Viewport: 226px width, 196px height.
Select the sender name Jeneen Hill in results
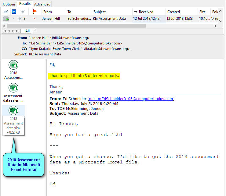(x=51, y=19)
